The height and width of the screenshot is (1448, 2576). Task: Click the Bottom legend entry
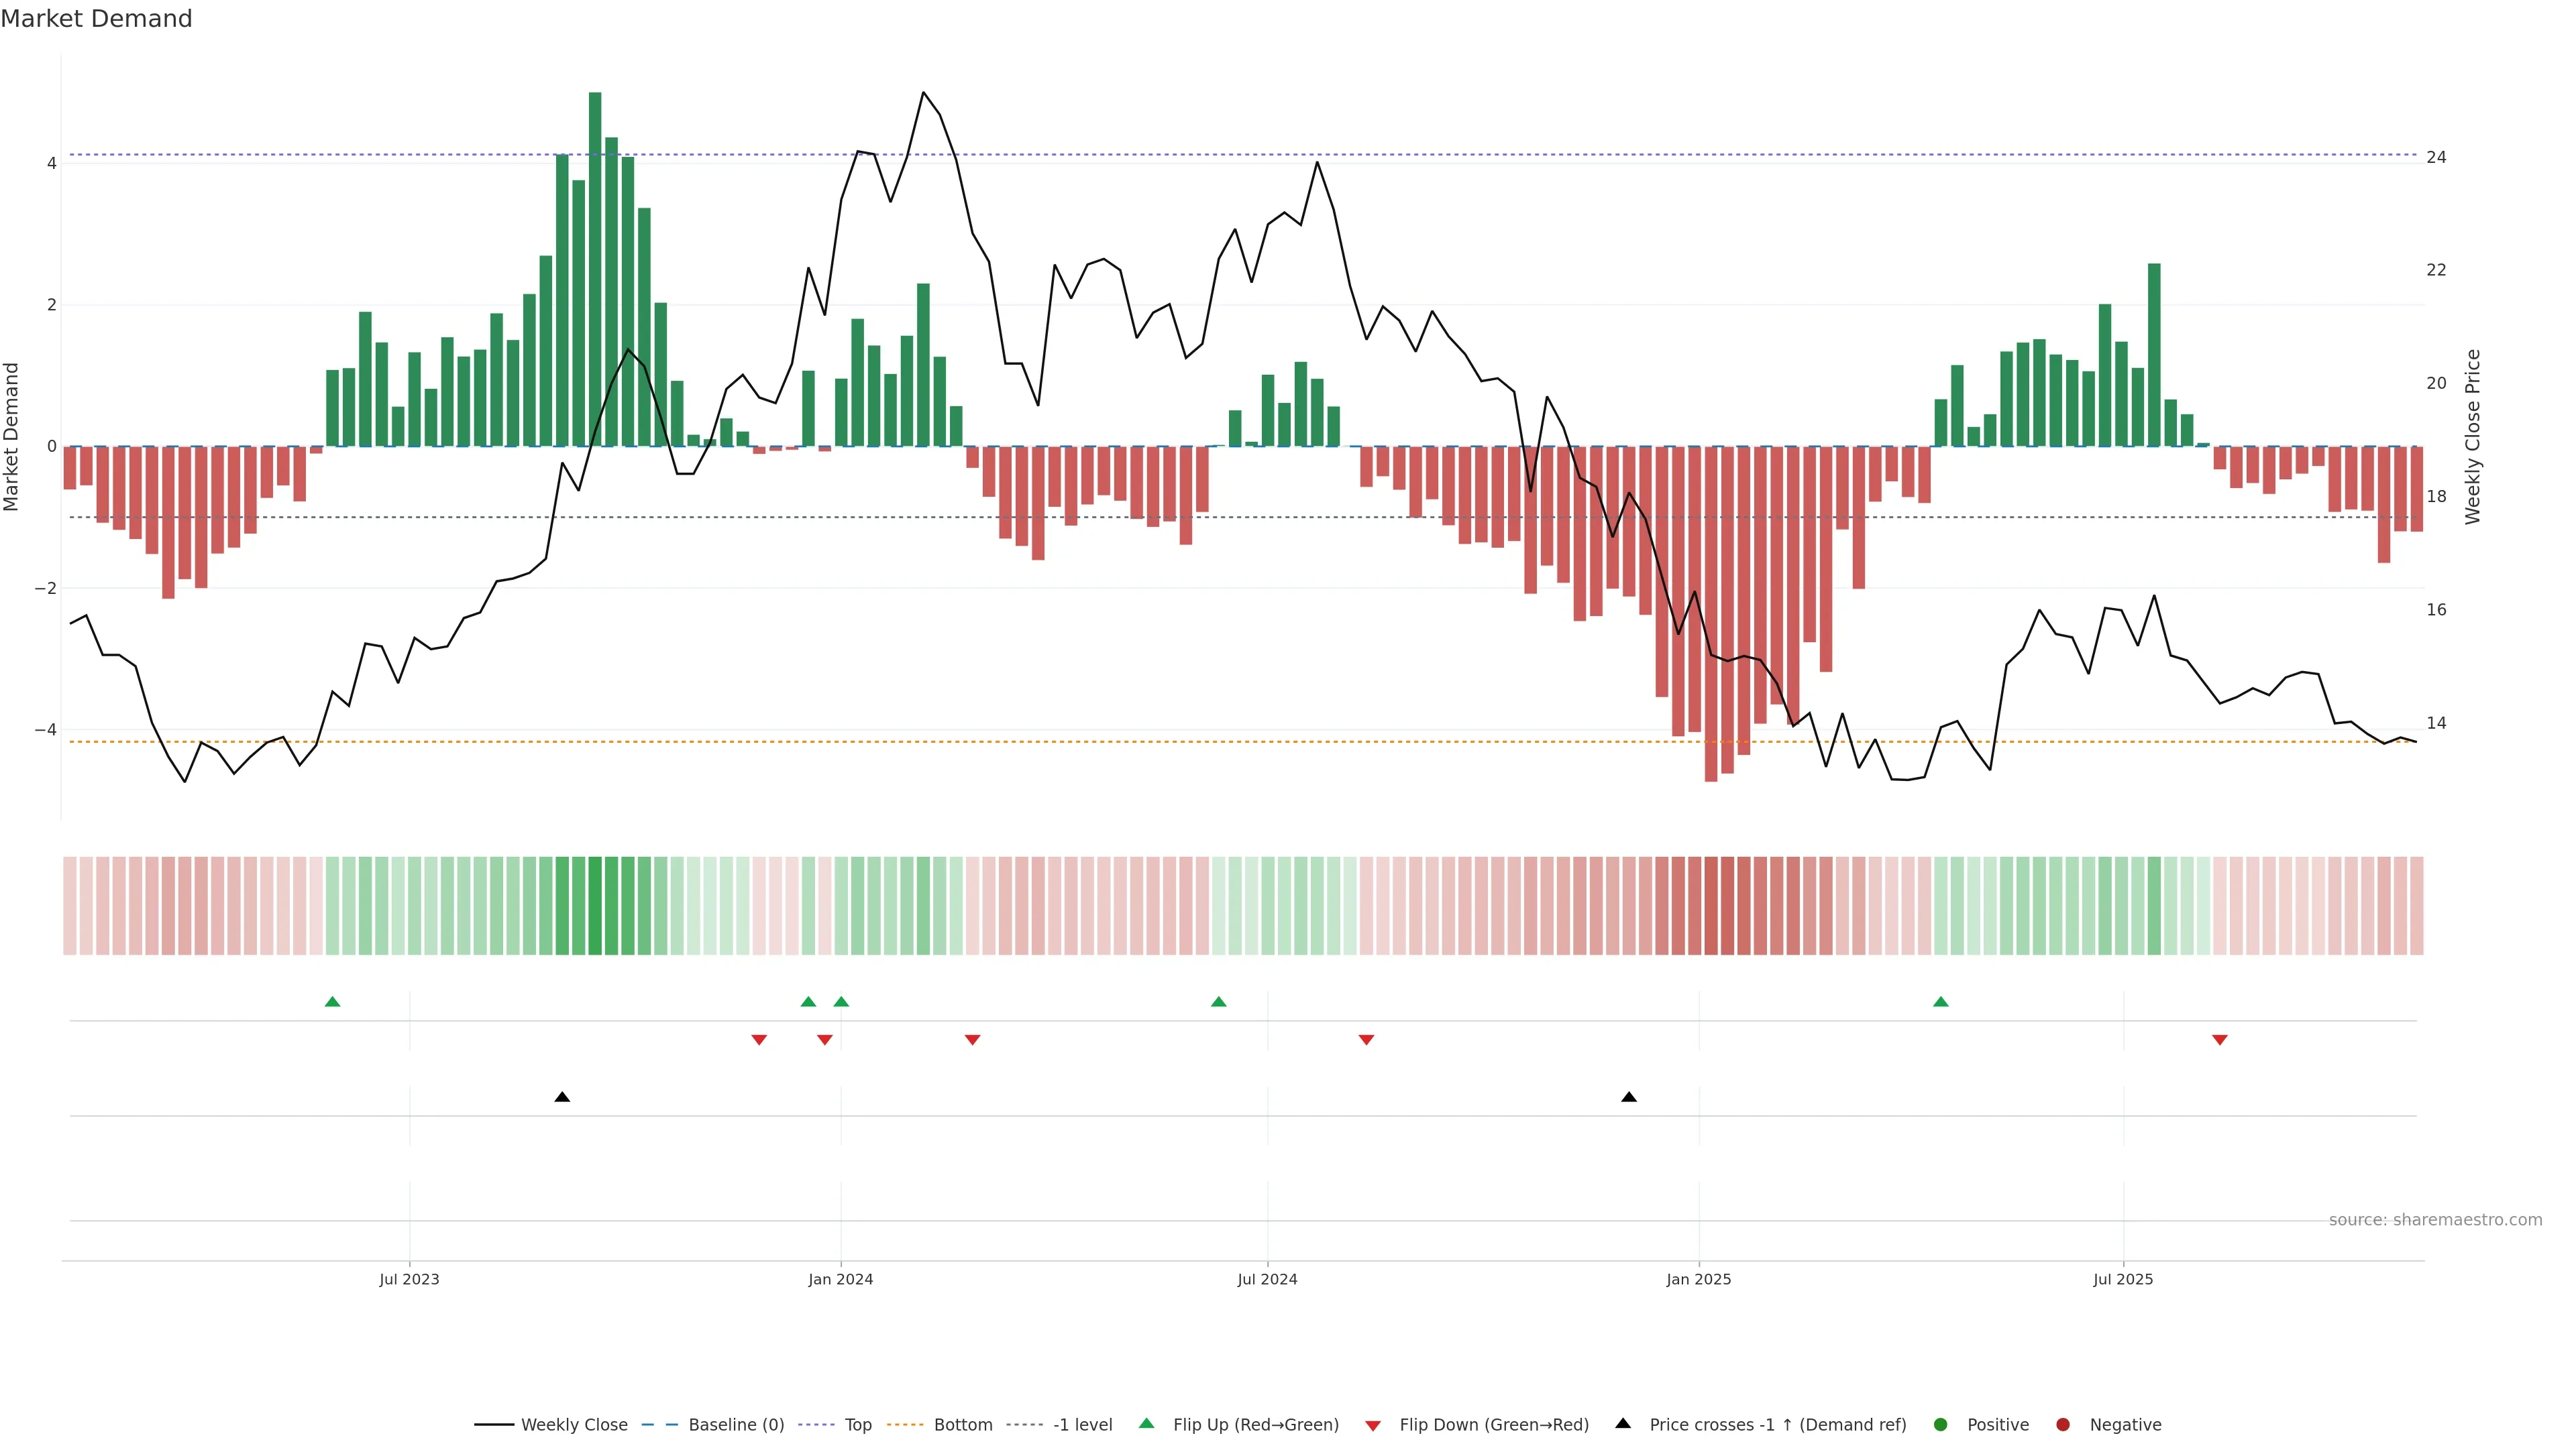point(962,1425)
